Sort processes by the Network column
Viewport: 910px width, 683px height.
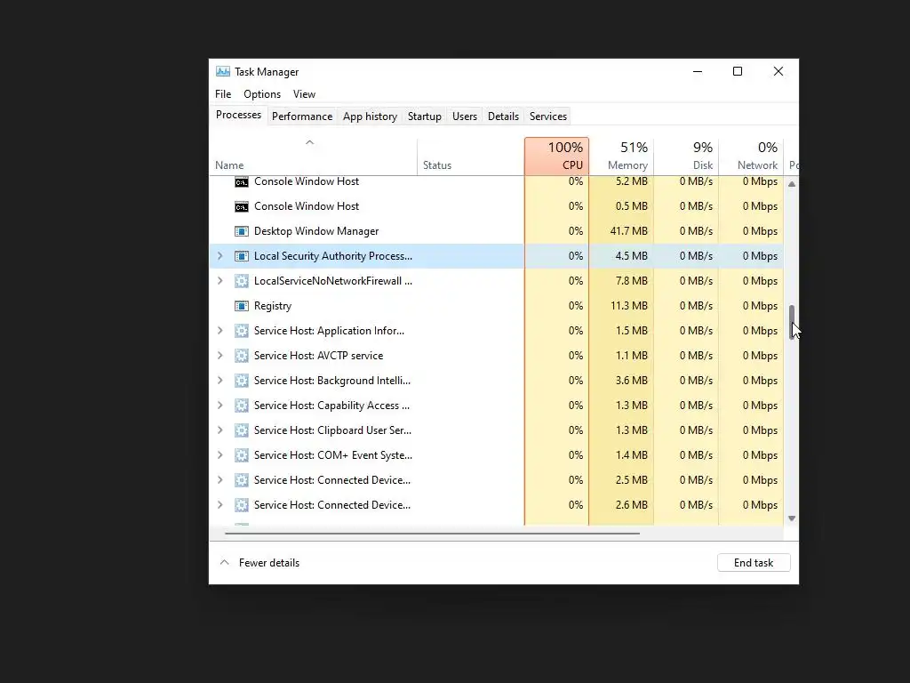[x=751, y=157]
